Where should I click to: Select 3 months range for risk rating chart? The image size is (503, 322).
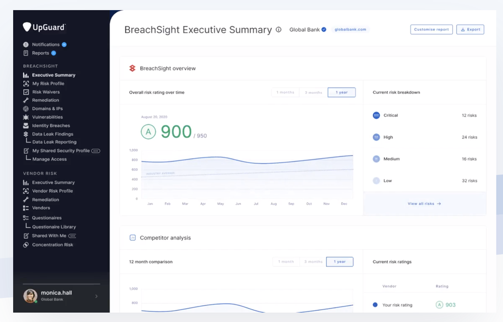(x=313, y=92)
